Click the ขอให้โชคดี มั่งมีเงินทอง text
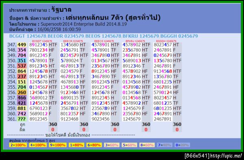The image size is (244, 160). click(68, 135)
